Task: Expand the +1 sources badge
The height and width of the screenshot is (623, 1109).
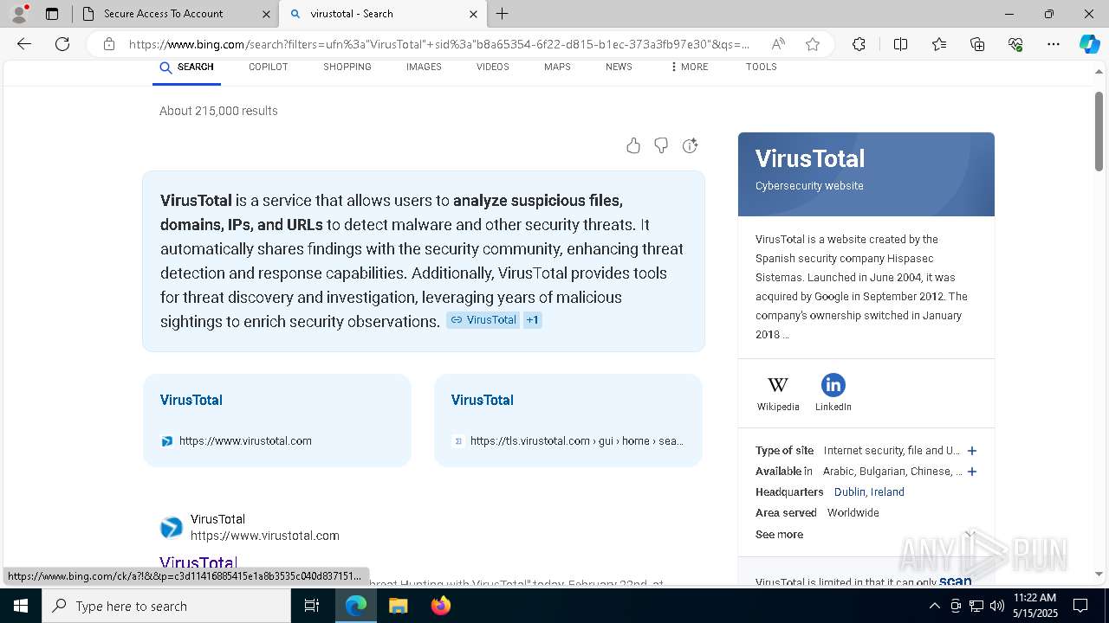Action: point(533,320)
